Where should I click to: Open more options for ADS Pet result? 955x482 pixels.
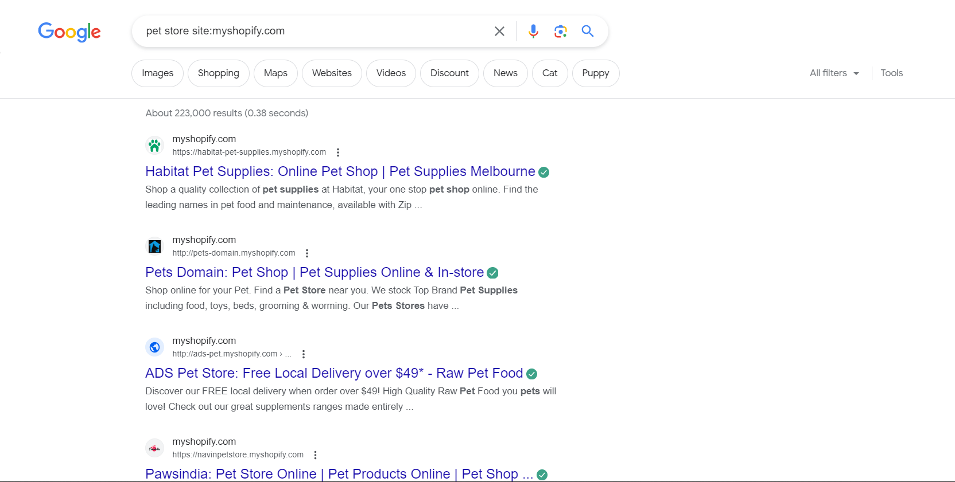tap(304, 354)
